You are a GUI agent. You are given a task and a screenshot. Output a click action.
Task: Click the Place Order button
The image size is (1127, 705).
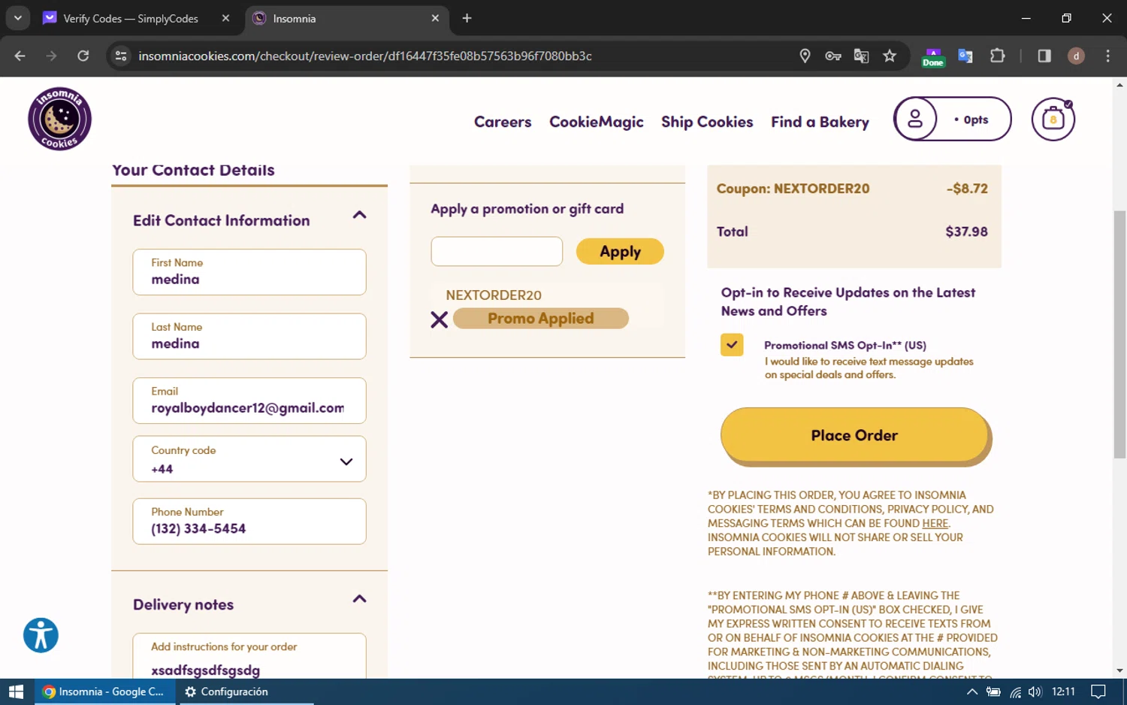tap(855, 436)
